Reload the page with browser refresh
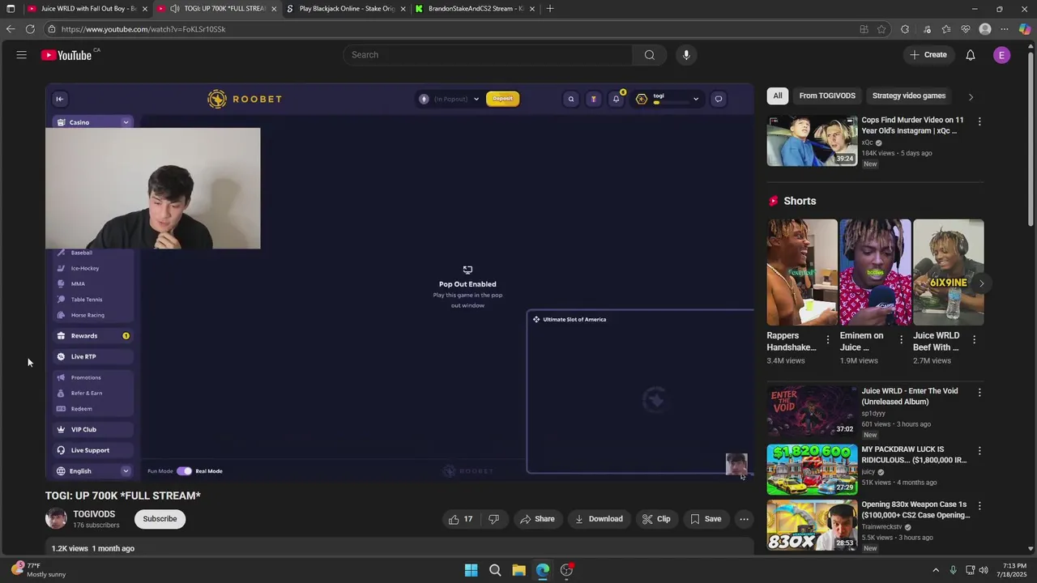This screenshot has height=583, width=1037. (x=30, y=29)
